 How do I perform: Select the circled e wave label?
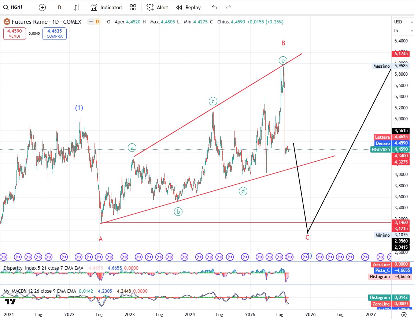[283, 61]
